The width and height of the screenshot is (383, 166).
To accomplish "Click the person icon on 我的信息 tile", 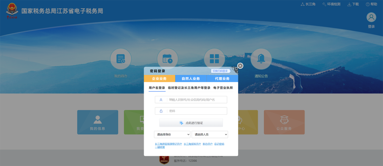I will 98,119.
